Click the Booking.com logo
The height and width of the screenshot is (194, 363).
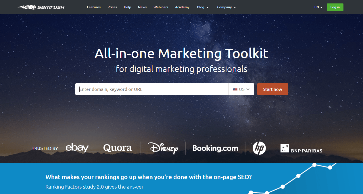coord(215,148)
